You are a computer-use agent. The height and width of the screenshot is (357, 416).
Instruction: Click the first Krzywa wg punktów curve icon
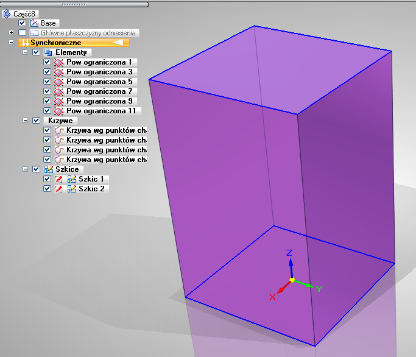coord(59,130)
